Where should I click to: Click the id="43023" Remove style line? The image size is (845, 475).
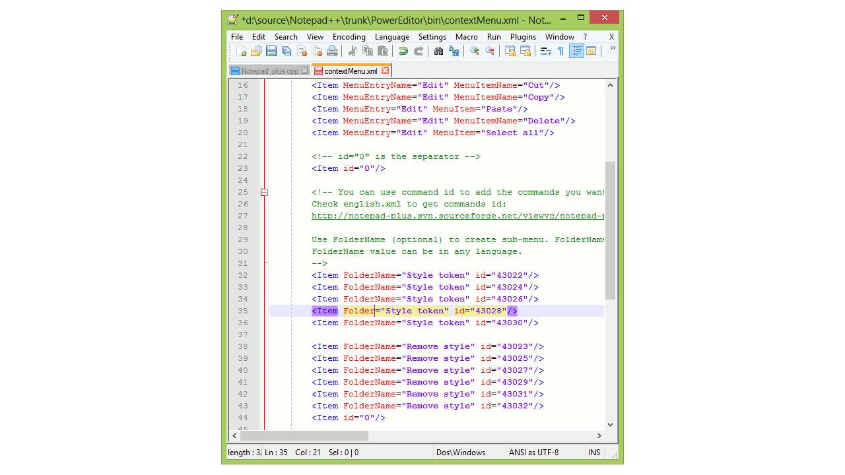[x=428, y=346]
